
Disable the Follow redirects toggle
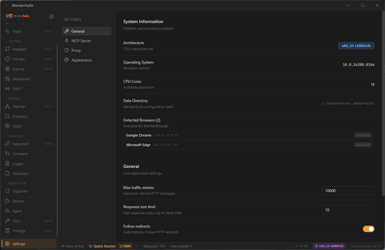[368, 229]
